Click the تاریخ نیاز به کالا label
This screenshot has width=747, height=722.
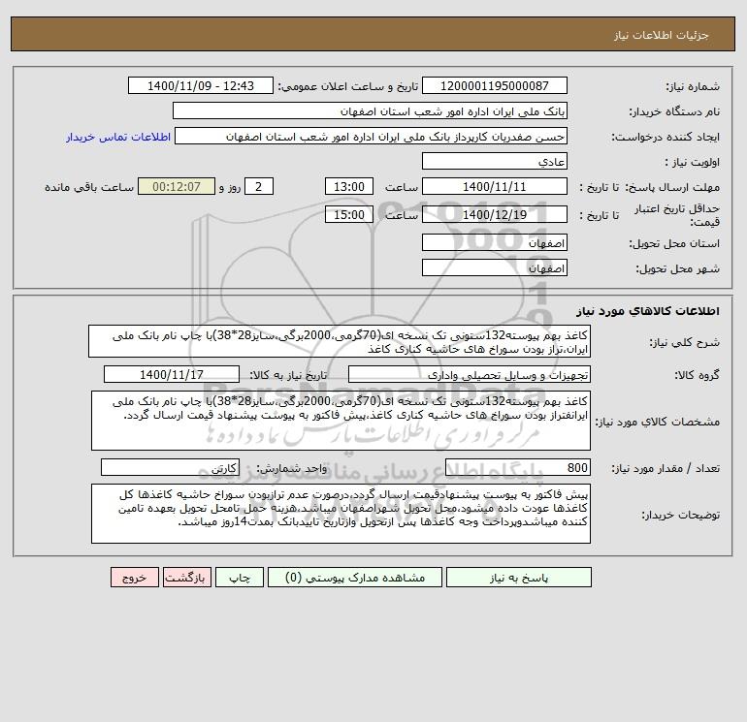click(x=288, y=375)
